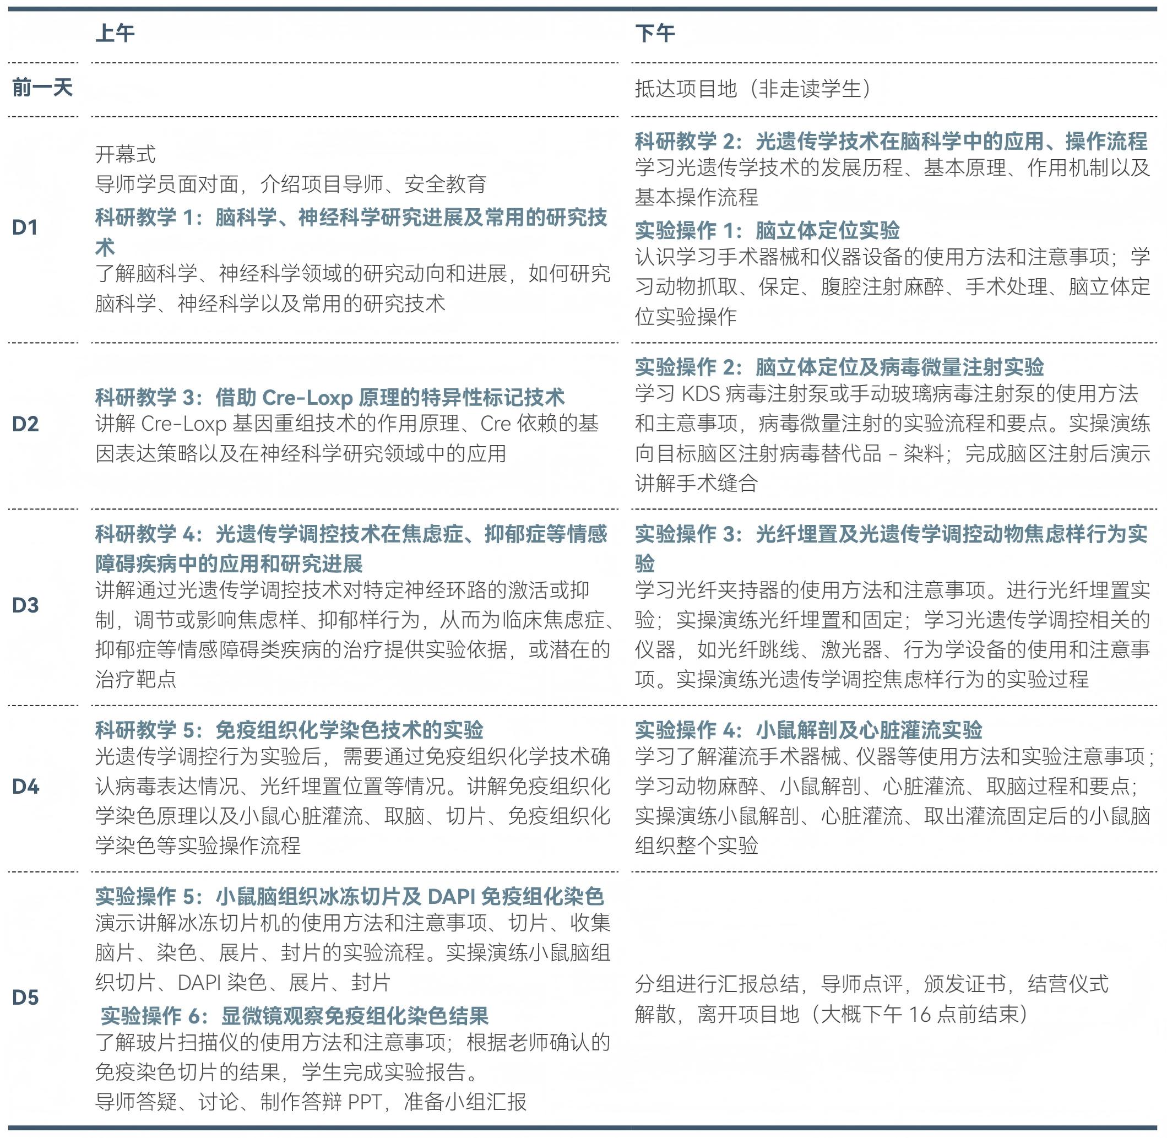Select the D2 row label
Screen dimensions: 1167x1138
pyautogui.click(x=25, y=424)
